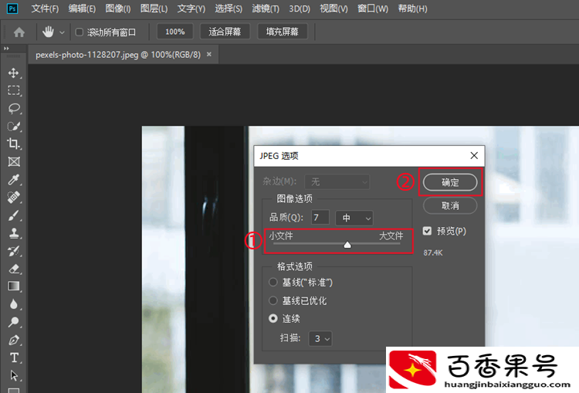The height and width of the screenshot is (393, 579).
Task: Click the 100% zoom button
Action: (175, 32)
